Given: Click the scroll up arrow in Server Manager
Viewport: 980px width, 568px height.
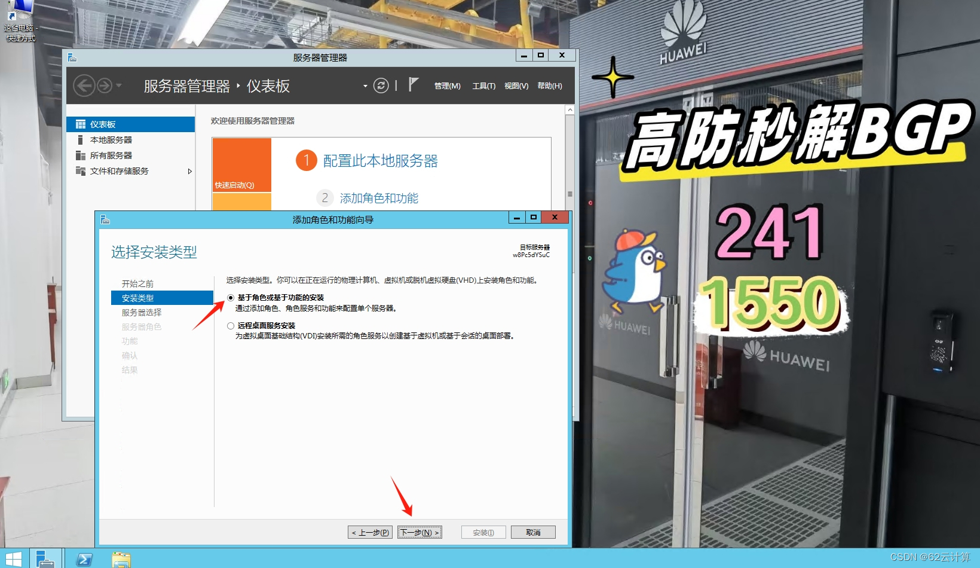Looking at the screenshot, I should click(570, 110).
